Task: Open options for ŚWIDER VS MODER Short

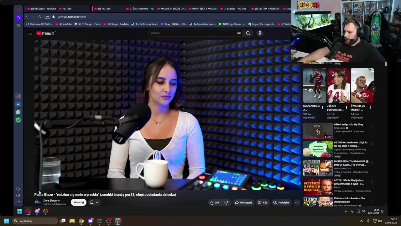Action: [370, 107]
